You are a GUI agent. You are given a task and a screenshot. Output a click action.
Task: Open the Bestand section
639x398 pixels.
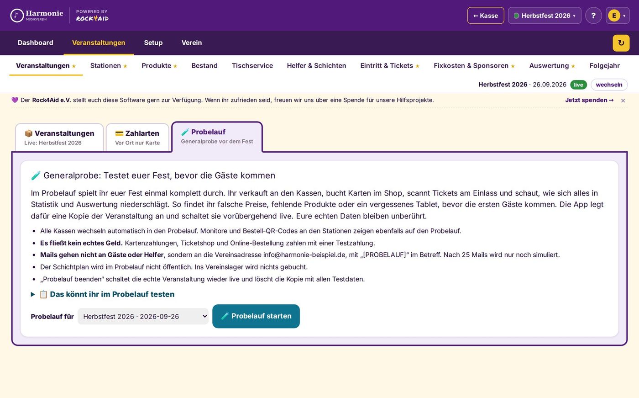click(x=204, y=65)
